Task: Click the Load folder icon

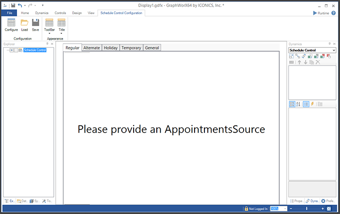Action: [25, 25]
